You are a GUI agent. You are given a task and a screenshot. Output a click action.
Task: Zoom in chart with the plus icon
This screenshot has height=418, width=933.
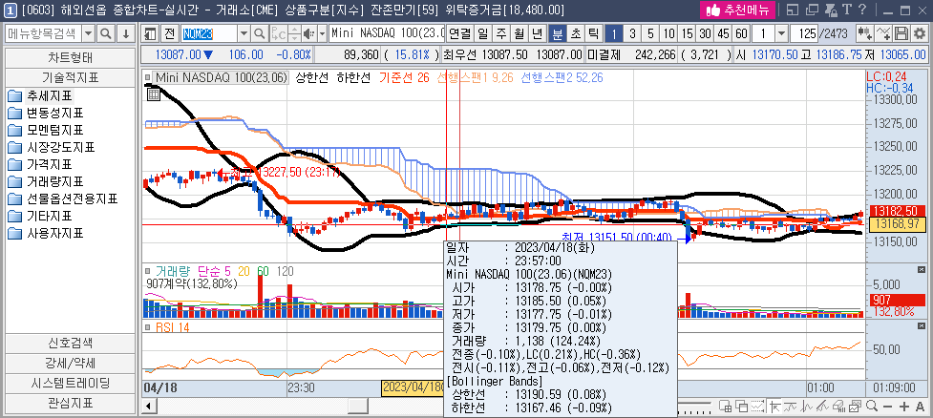point(904,407)
